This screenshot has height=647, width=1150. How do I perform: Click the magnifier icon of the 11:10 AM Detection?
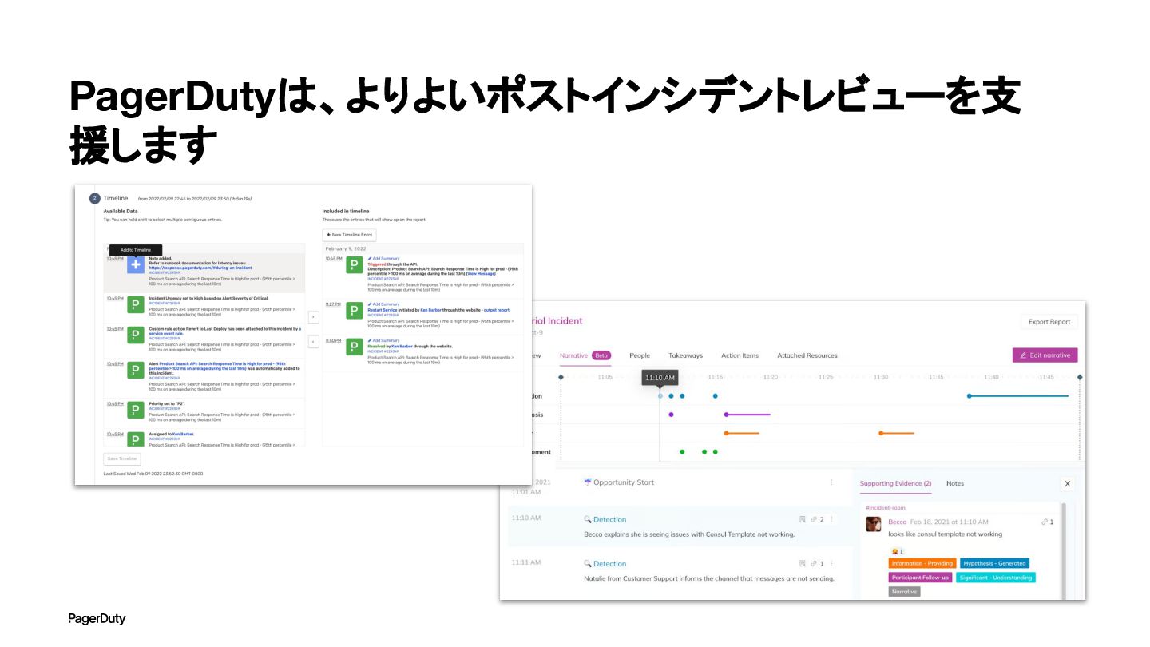click(x=588, y=519)
